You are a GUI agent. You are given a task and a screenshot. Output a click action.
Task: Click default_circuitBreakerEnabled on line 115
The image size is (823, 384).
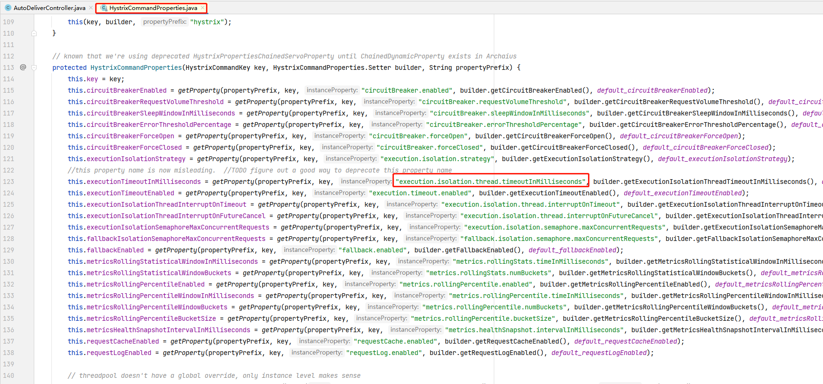pos(652,90)
